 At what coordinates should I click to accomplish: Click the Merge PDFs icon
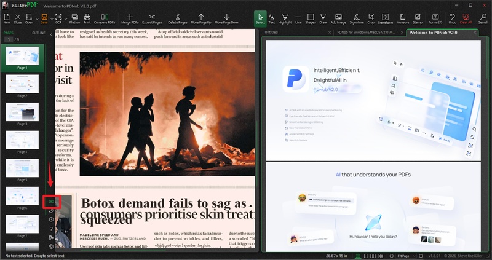click(130, 18)
